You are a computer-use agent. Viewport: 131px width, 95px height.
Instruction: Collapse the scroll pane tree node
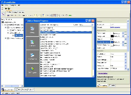[x=8, y=33]
